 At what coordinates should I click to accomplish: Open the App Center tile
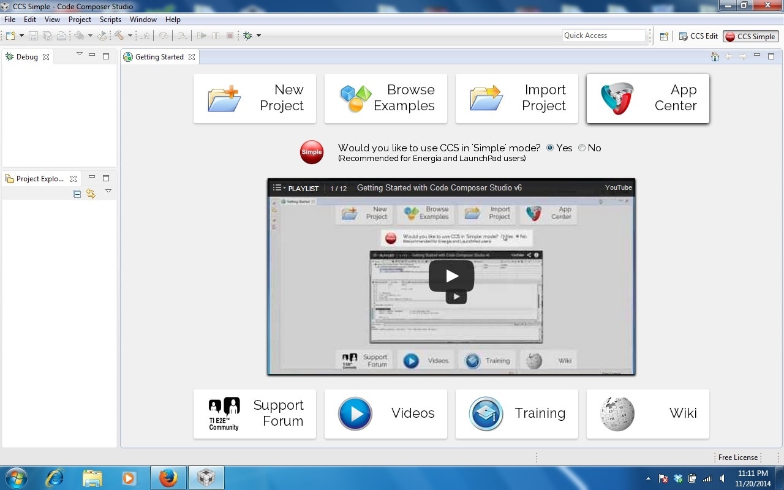pyautogui.click(x=648, y=99)
